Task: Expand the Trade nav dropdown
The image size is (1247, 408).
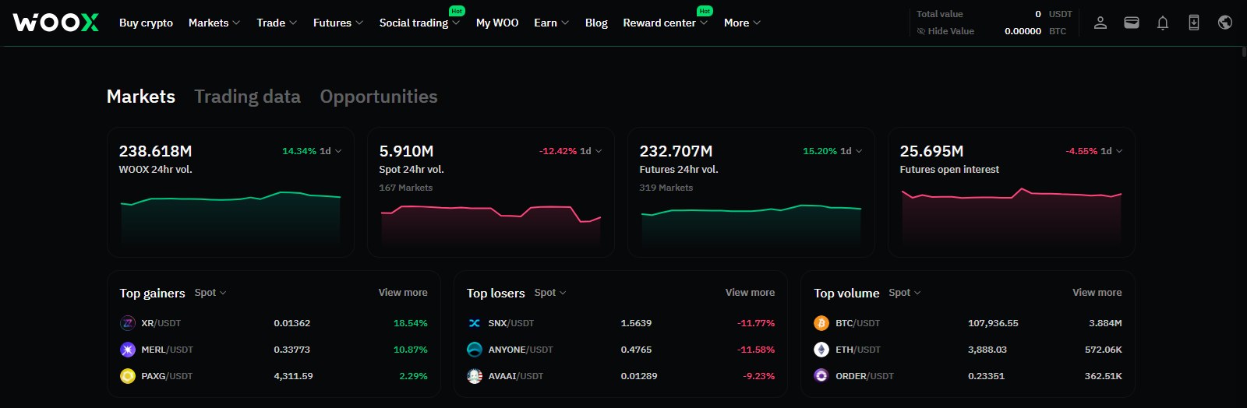Action: 277,23
